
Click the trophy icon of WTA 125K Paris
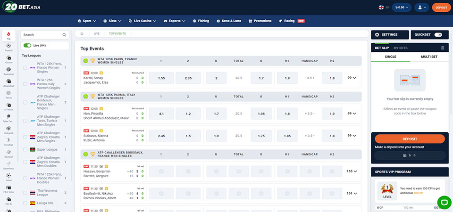93,61
